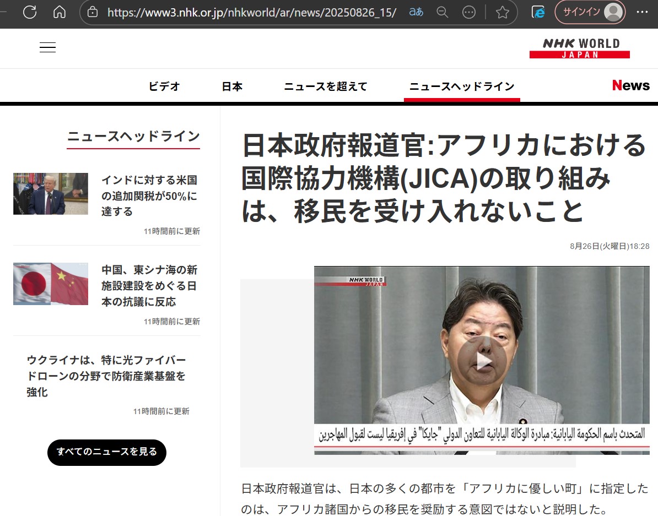Open the 日本 navigation tab
The width and height of the screenshot is (658, 516).
(232, 86)
